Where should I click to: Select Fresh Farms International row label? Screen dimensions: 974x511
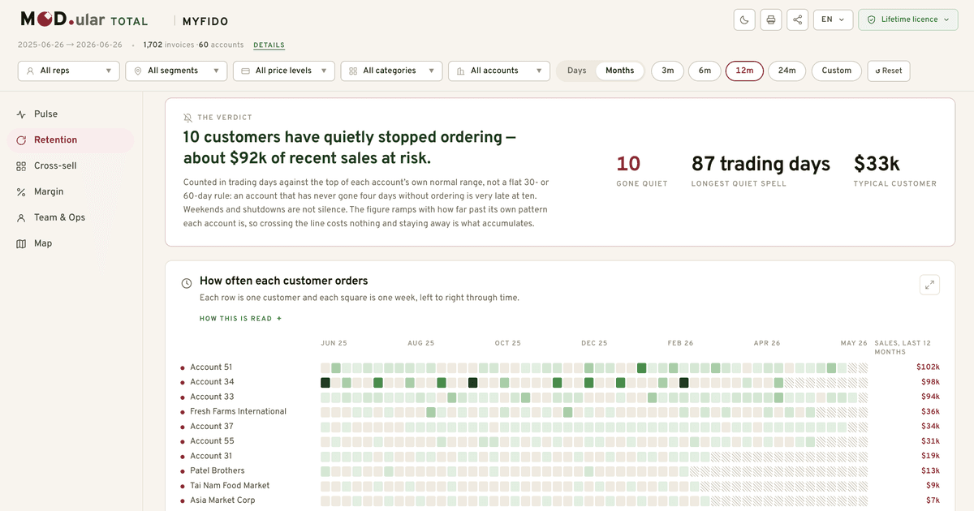tap(238, 411)
